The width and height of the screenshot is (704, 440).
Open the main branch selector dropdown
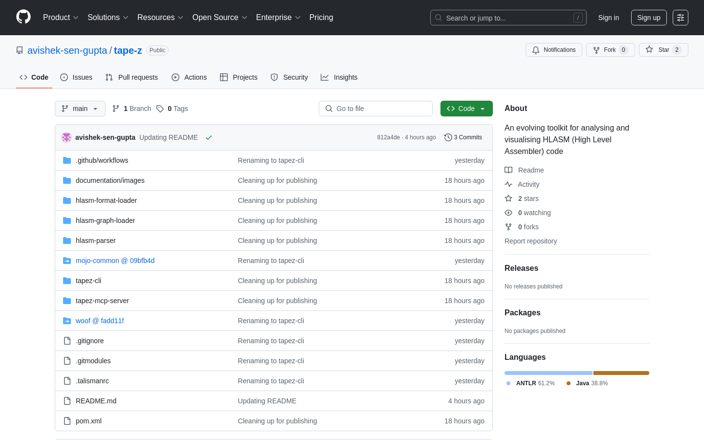pyautogui.click(x=80, y=109)
